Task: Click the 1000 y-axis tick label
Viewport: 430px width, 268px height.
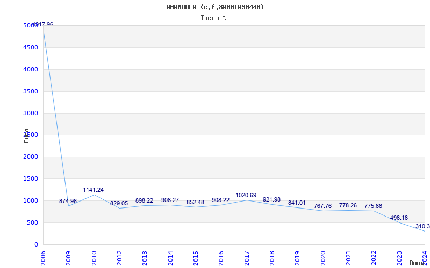Action: (31, 200)
